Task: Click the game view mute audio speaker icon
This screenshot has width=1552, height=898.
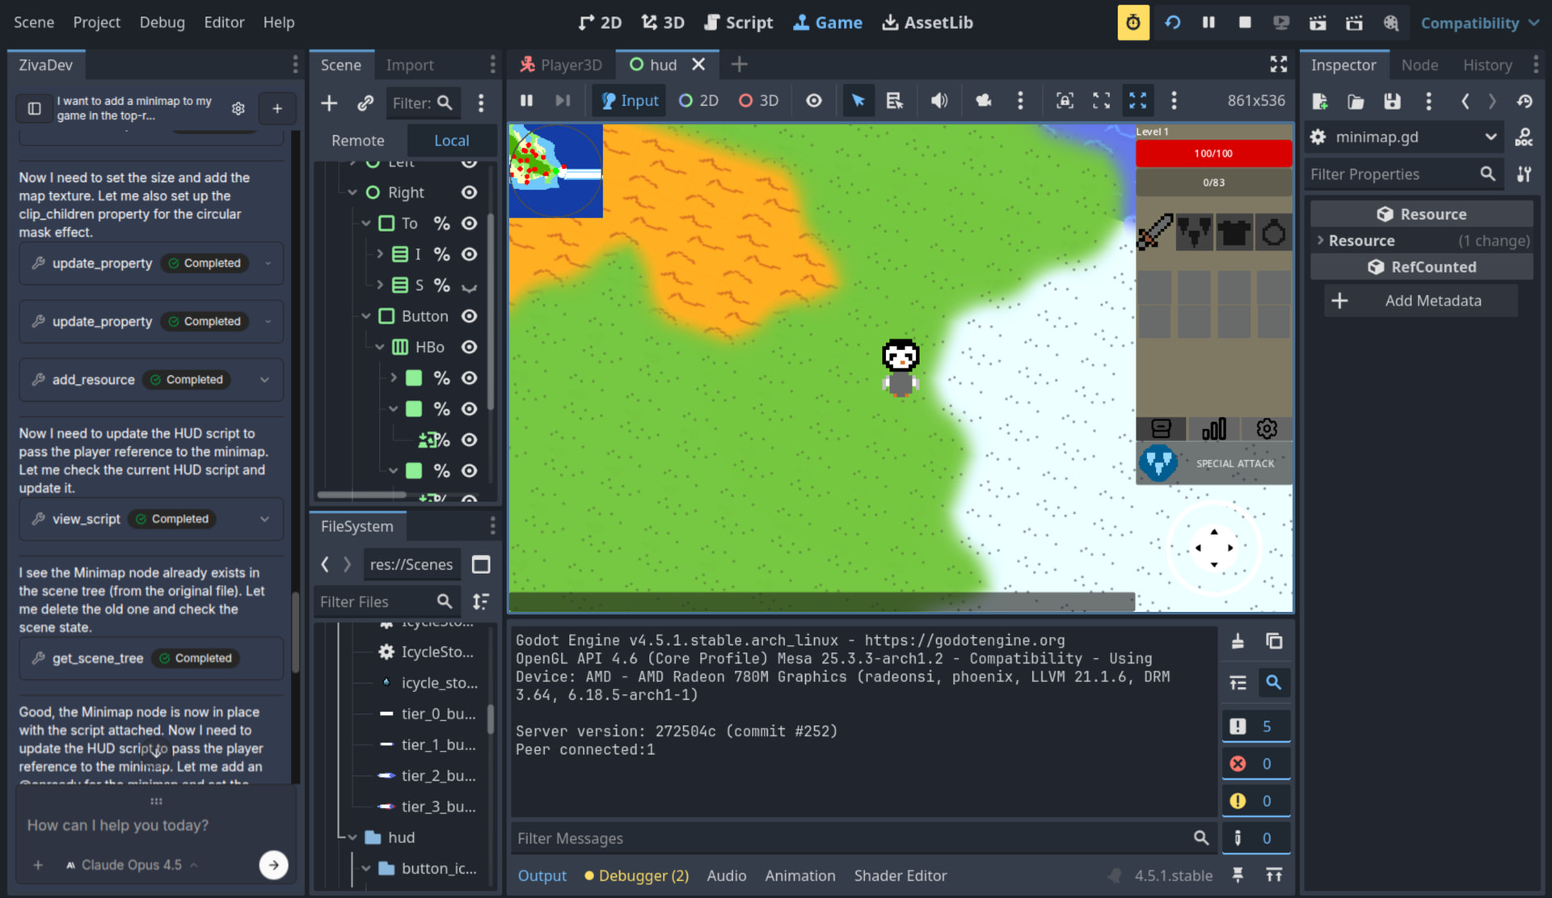Action: click(938, 100)
